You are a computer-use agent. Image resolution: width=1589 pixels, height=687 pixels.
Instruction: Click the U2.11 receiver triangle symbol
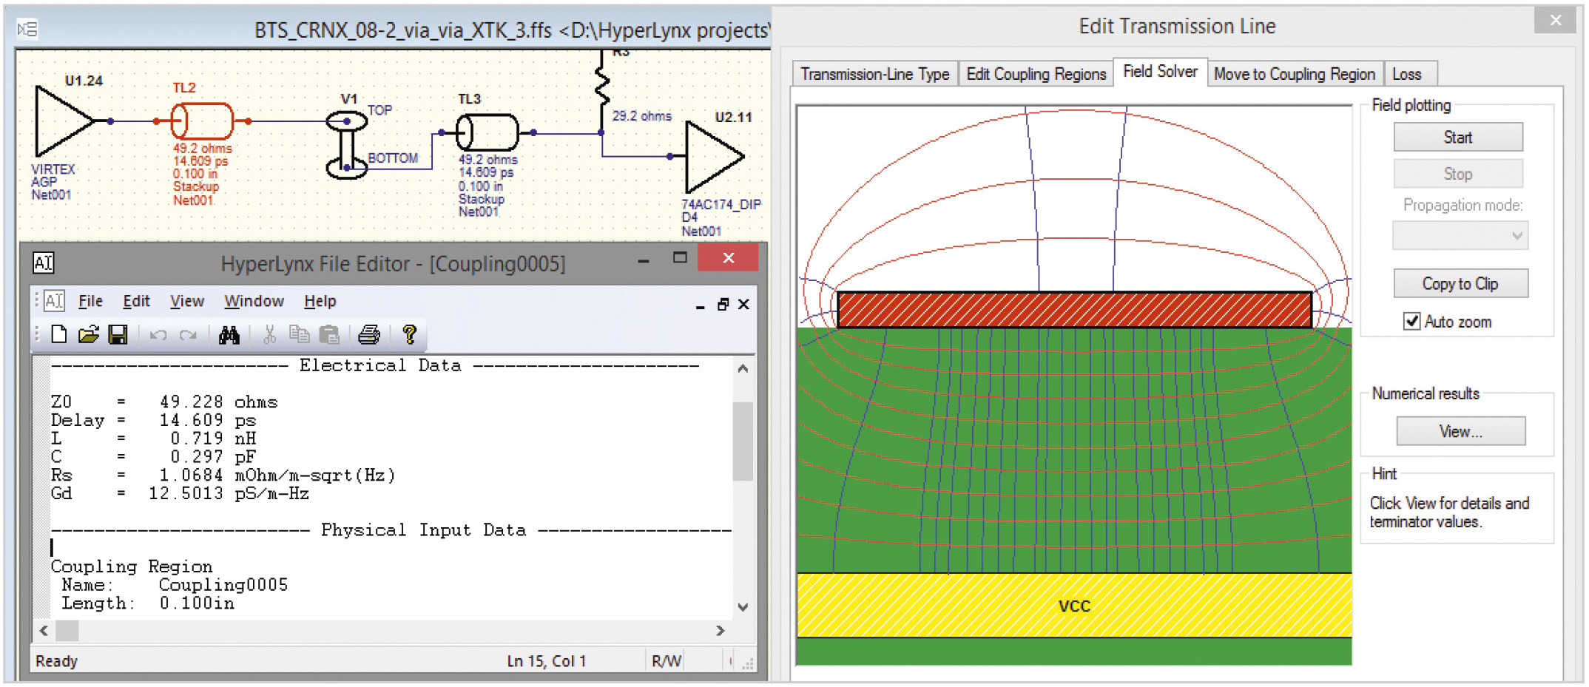(x=713, y=157)
